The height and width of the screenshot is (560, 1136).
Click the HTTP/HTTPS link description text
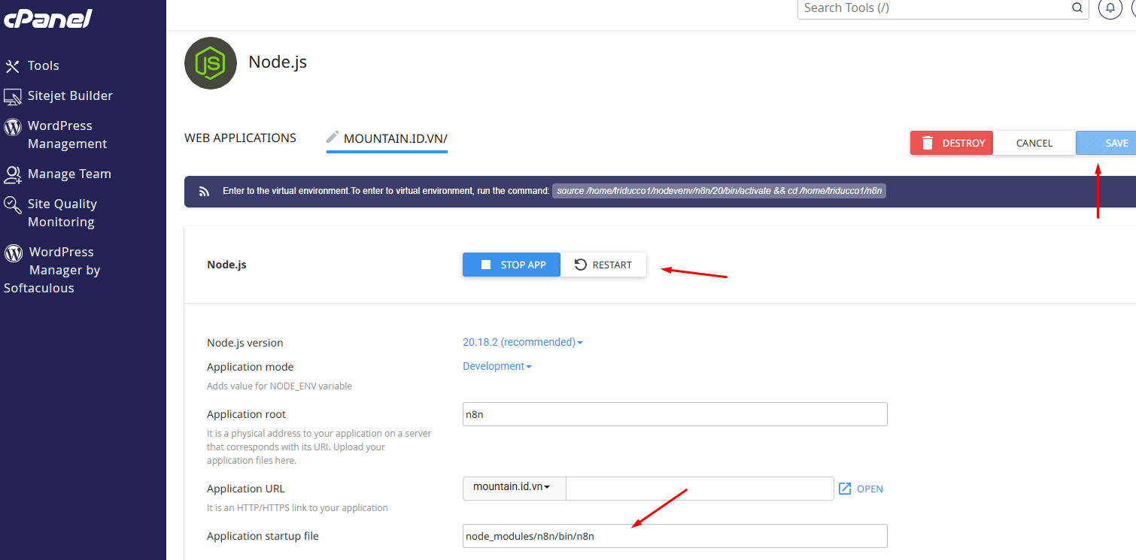[297, 508]
